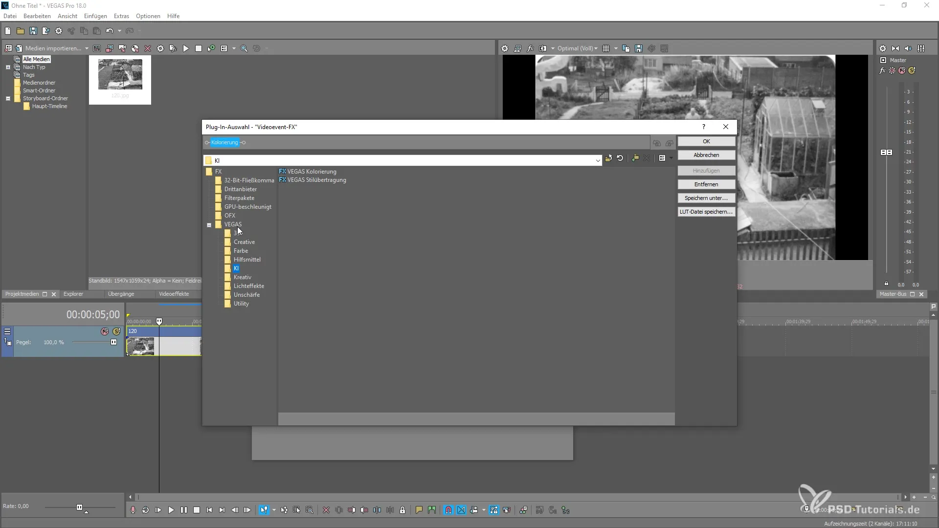This screenshot has width=939, height=528.
Task: Click the search media magnifier icon
Action: [244, 48]
